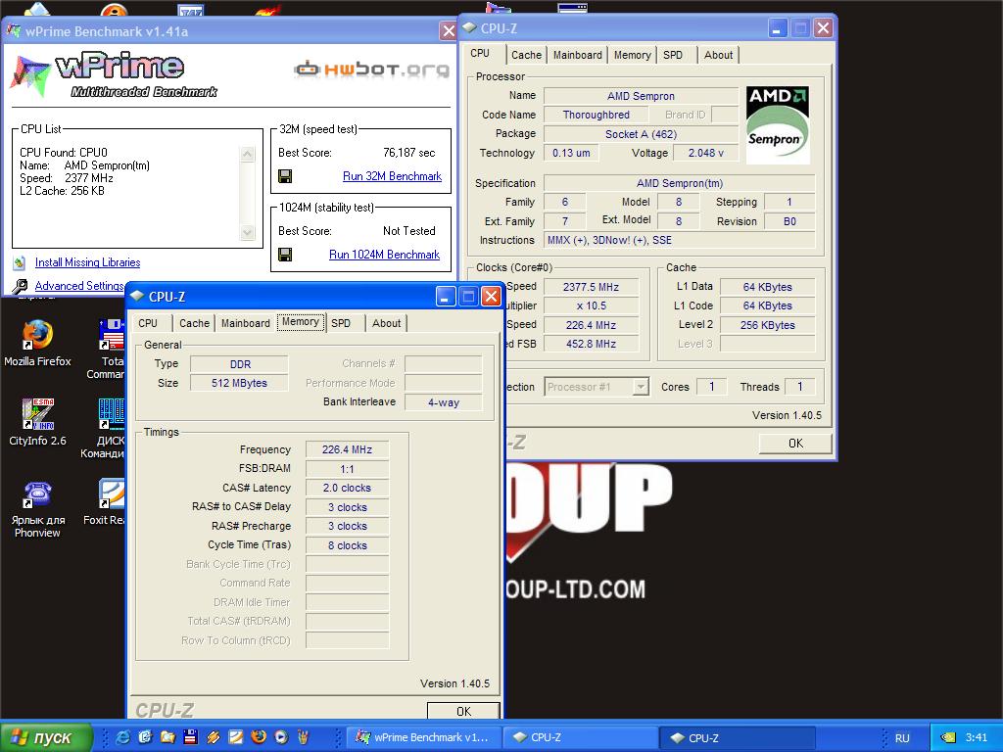1003x752 pixels.
Task: Click the Level 2 cache value 256 KBytes
Action: [767, 325]
